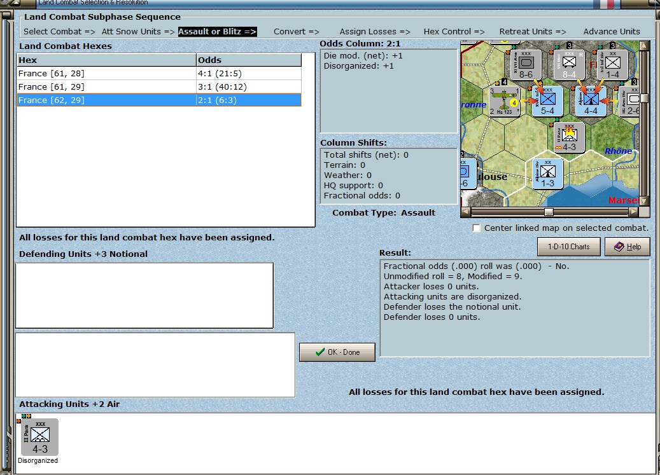Click the map's vertical scrollbar thumb
The width and height of the screenshot is (660, 475).
point(644,99)
